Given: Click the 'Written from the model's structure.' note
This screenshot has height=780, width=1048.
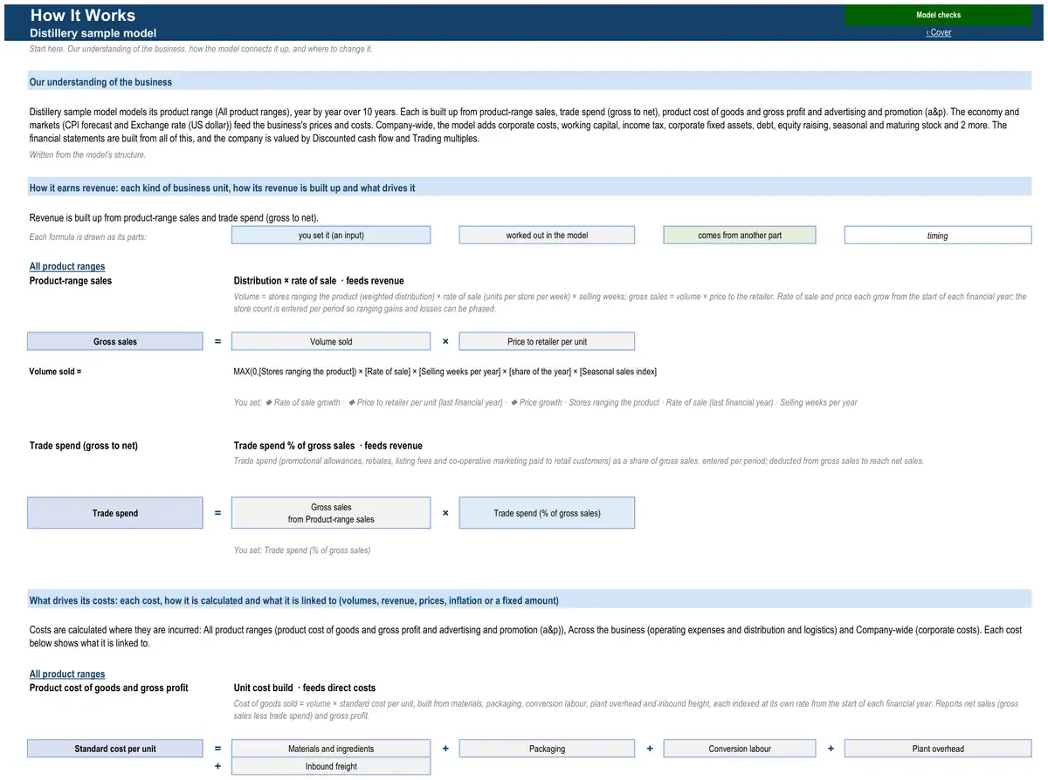Looking at the screenshot, I should click(x=87, y=155).
